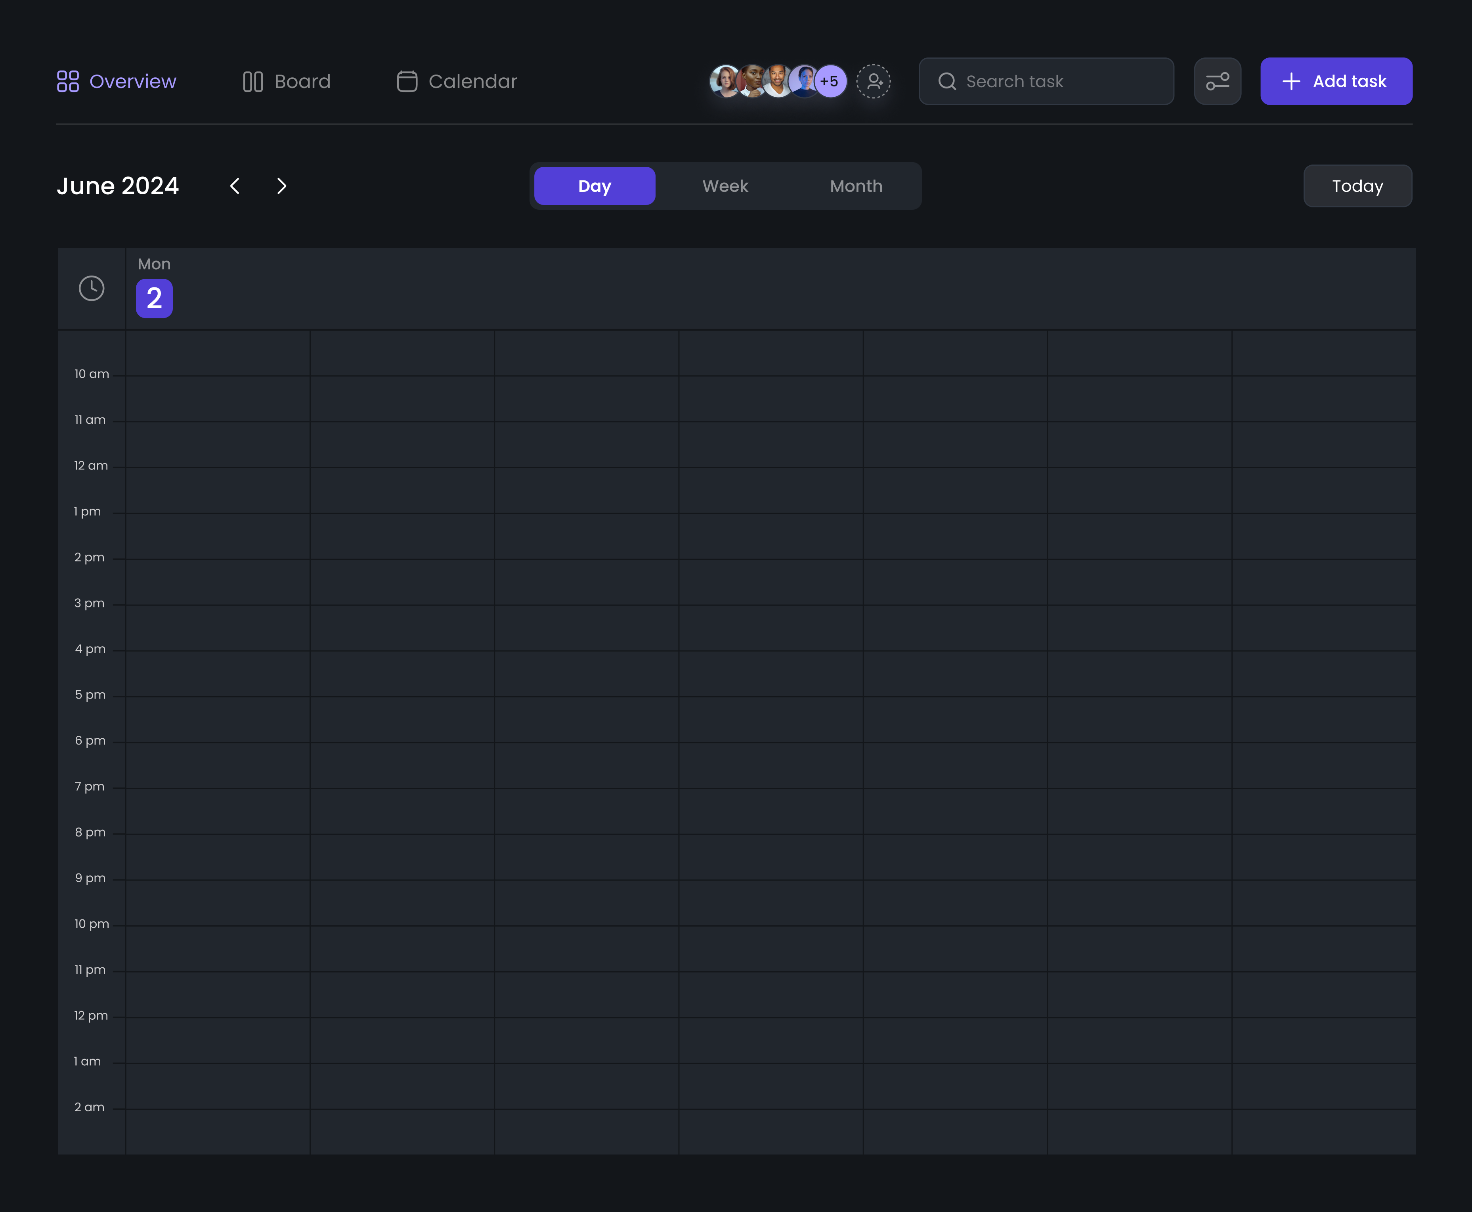Jump to Today
The height and width of the screenshot is (1212, 1472).
(x=1357, y=186)
